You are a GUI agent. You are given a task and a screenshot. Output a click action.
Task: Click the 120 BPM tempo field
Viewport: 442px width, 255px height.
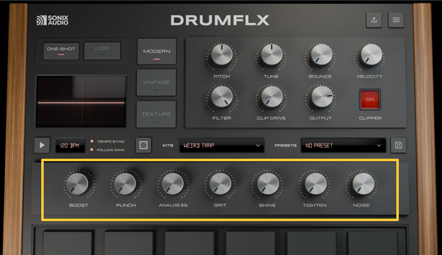[70, 145]
